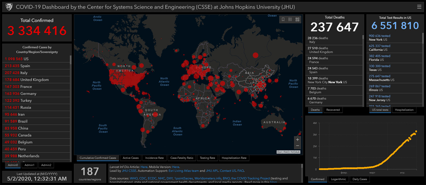This screenshot has width=426, height=185.
Task: Open the FAQ link
Action: (241, 171)
